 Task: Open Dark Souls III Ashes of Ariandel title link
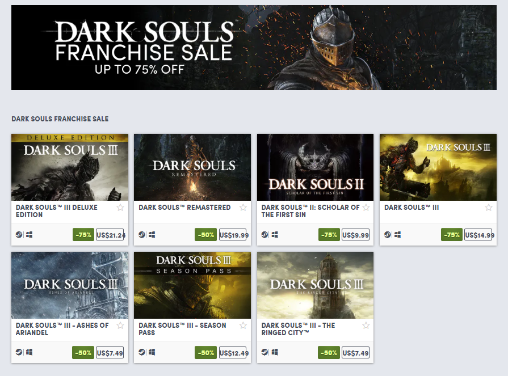pyautogui.click(x=62, y=329)
